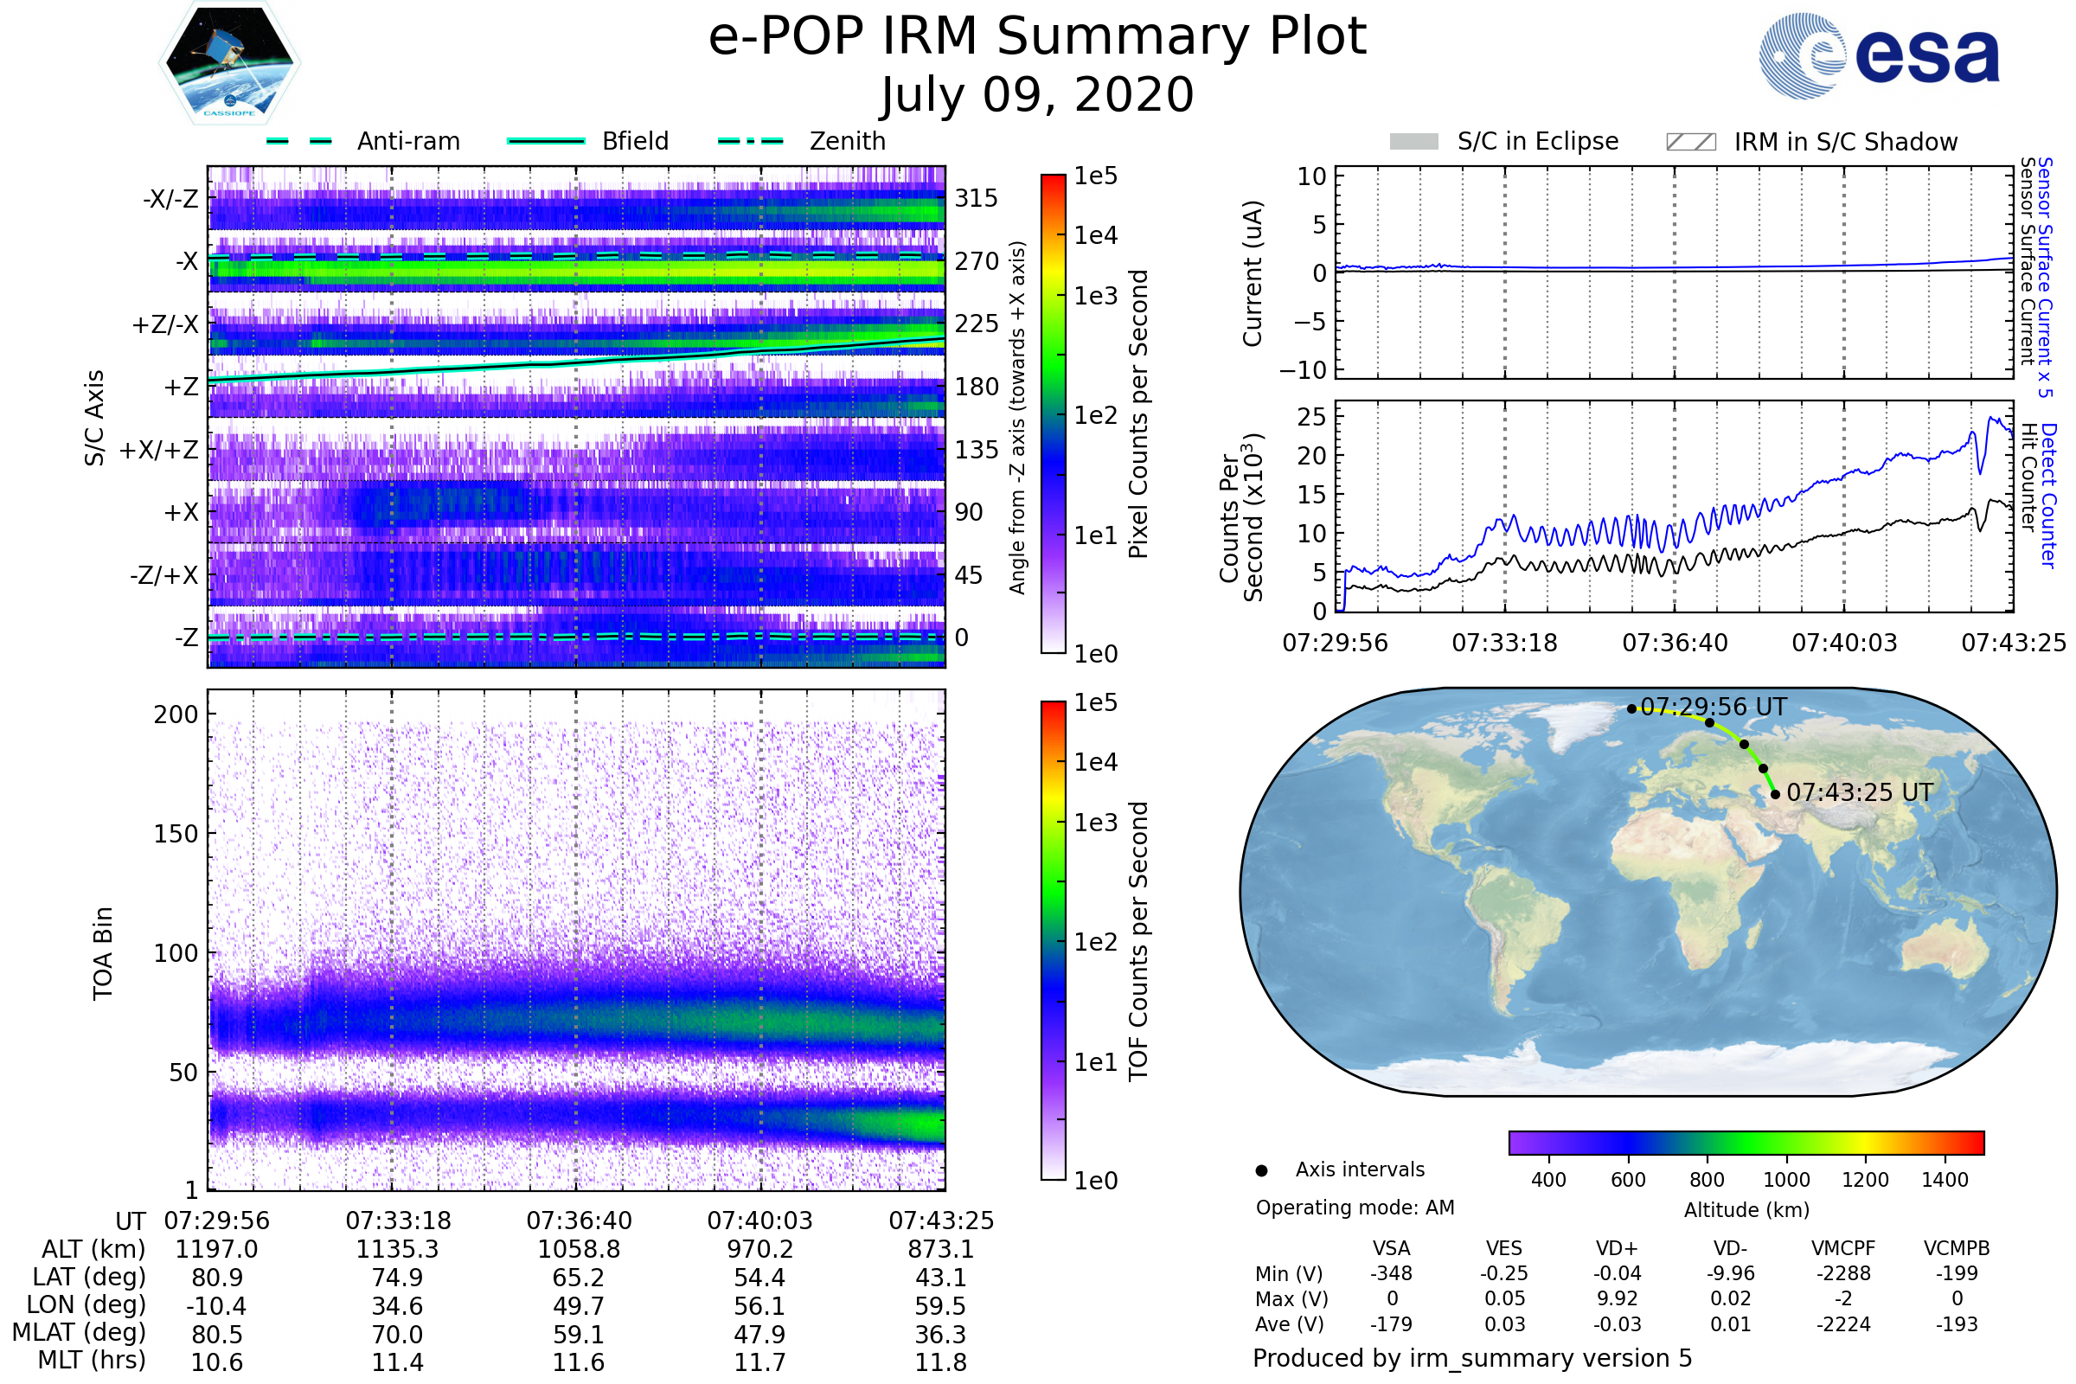The image size is (2076, 1384).
Task: Click the Anti-ram dashed legend line
Action: 299,141
